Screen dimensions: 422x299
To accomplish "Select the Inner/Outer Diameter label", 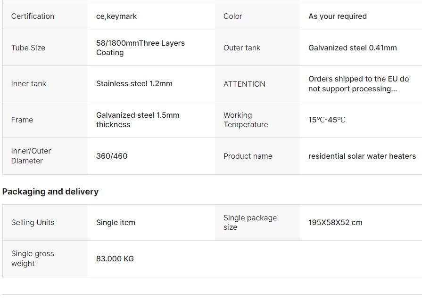I will tap(31, 156).
